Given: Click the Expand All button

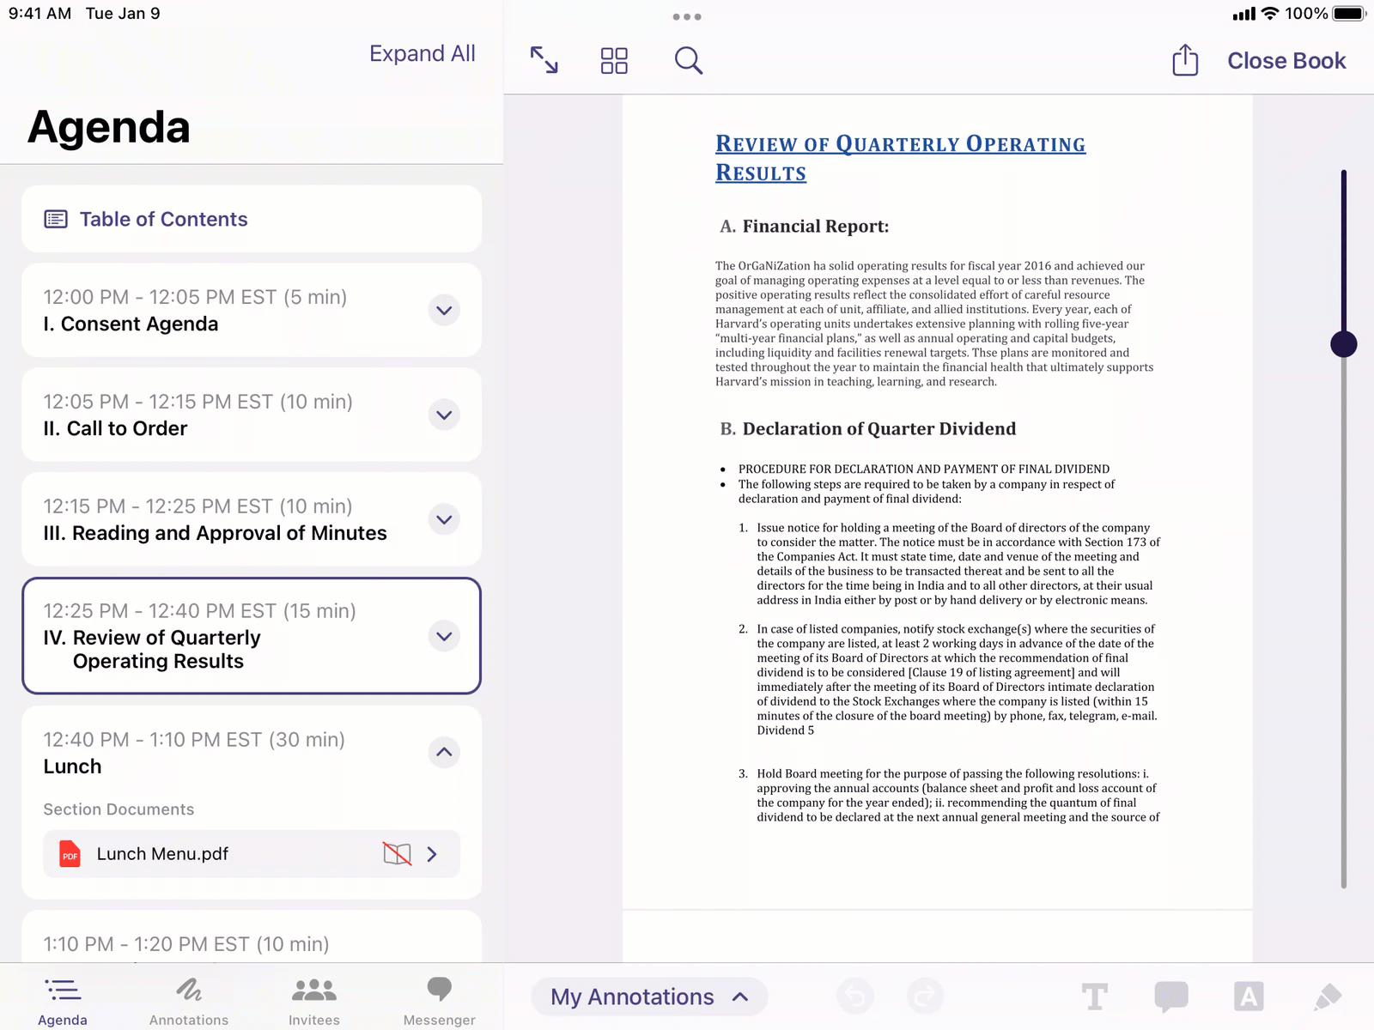Looking at the screenshot, I should point(422,53).
